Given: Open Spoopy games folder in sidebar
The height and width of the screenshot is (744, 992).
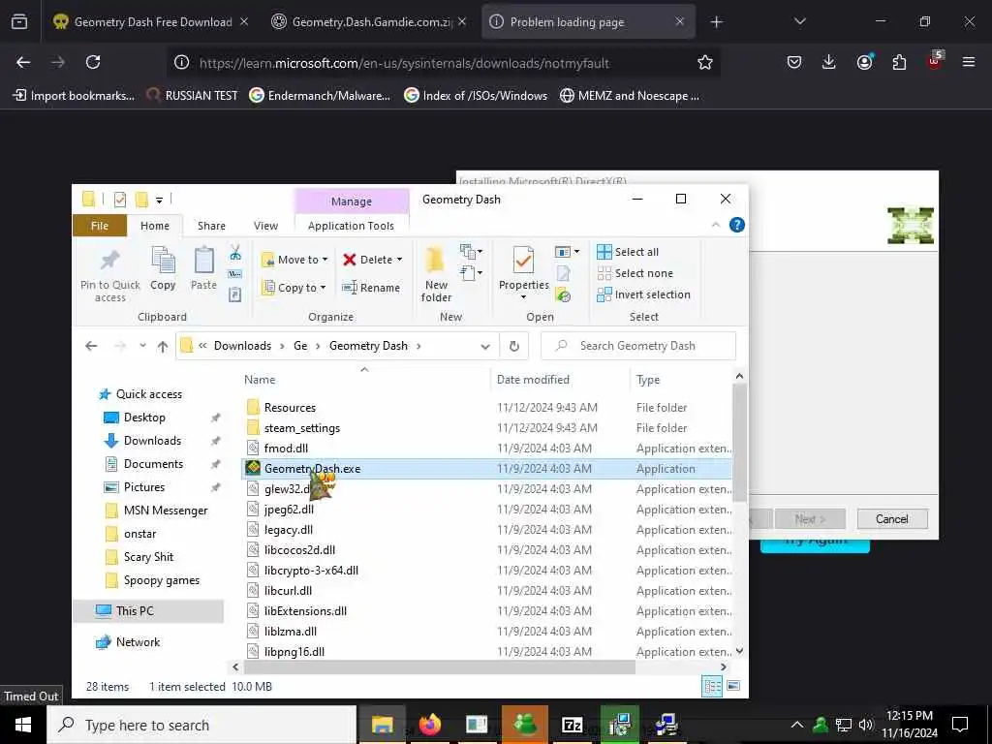Looking at the screenshot, I should tap(153, 580).
